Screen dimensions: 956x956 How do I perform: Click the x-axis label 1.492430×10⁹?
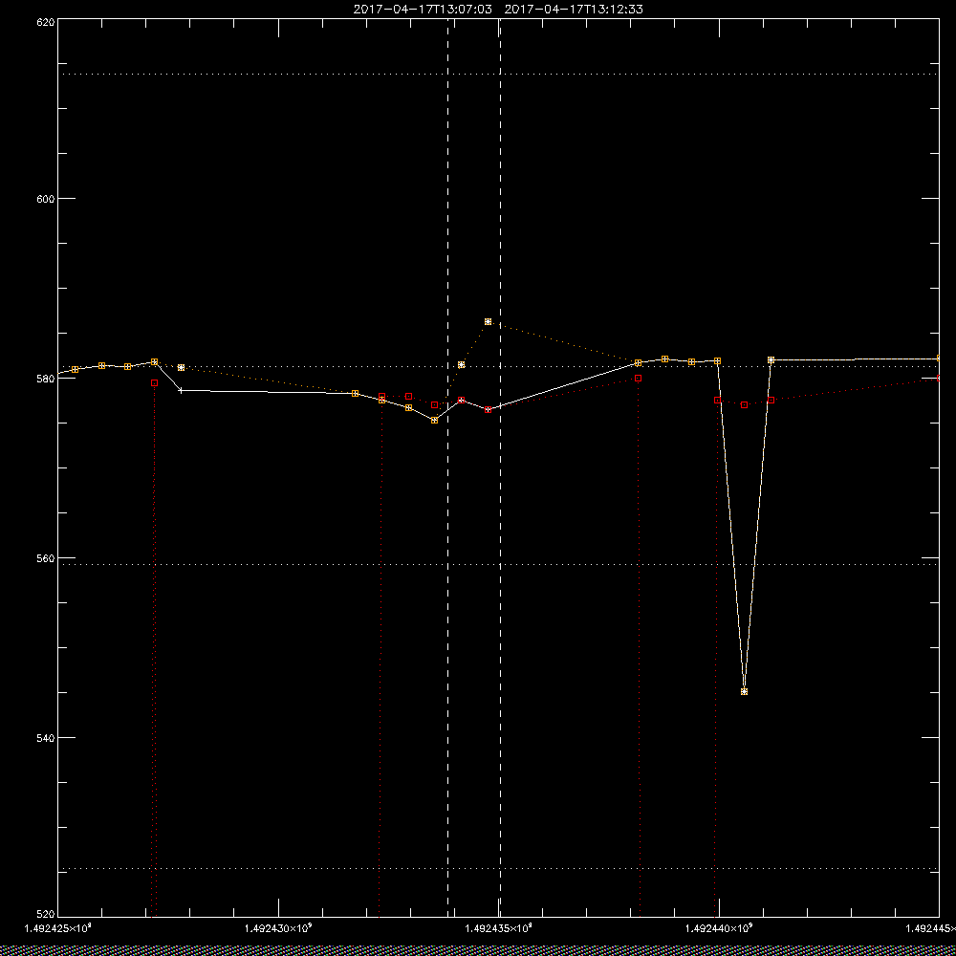pyautogui.click(x=278, y=928)
